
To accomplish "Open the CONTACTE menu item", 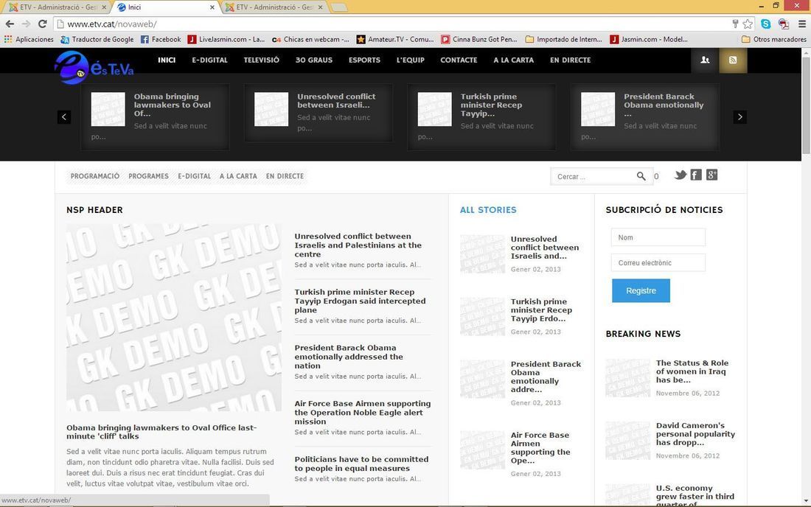I will pyautogui.click(x=459, y=60).
